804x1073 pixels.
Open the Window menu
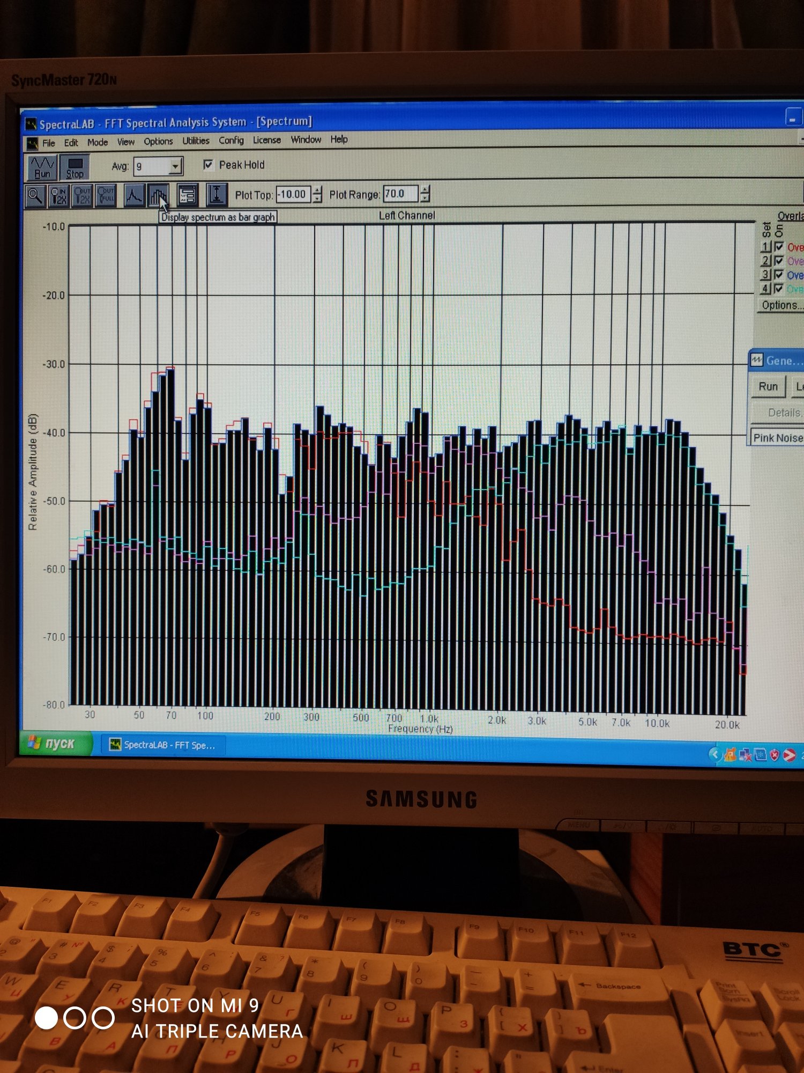306,139
